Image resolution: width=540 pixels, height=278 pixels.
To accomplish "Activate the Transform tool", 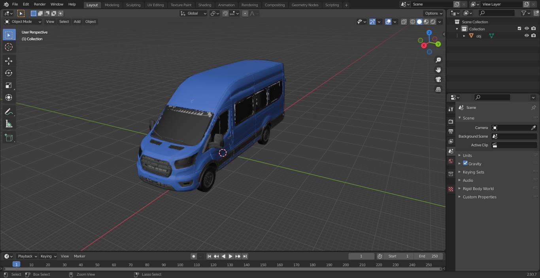I will coord(9,97).
